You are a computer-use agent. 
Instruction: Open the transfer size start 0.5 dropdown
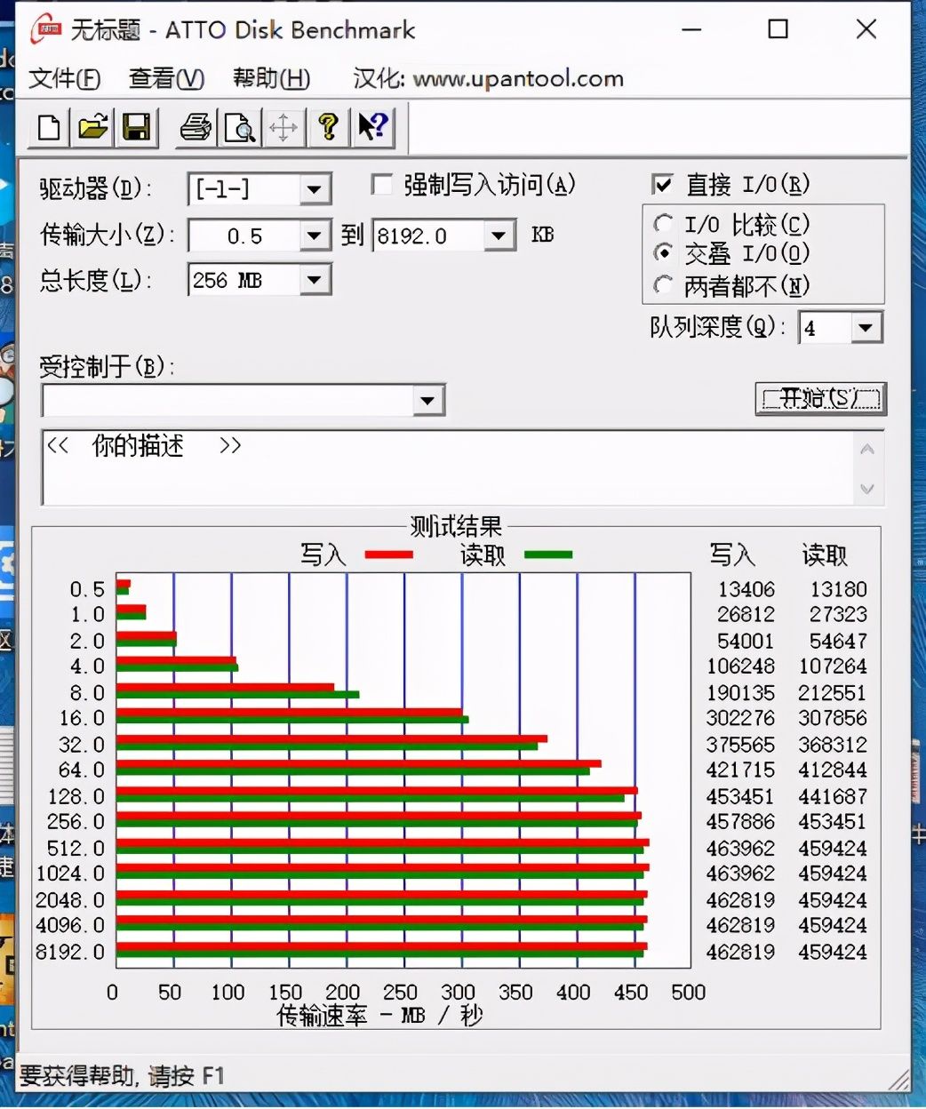coord(314,235)
